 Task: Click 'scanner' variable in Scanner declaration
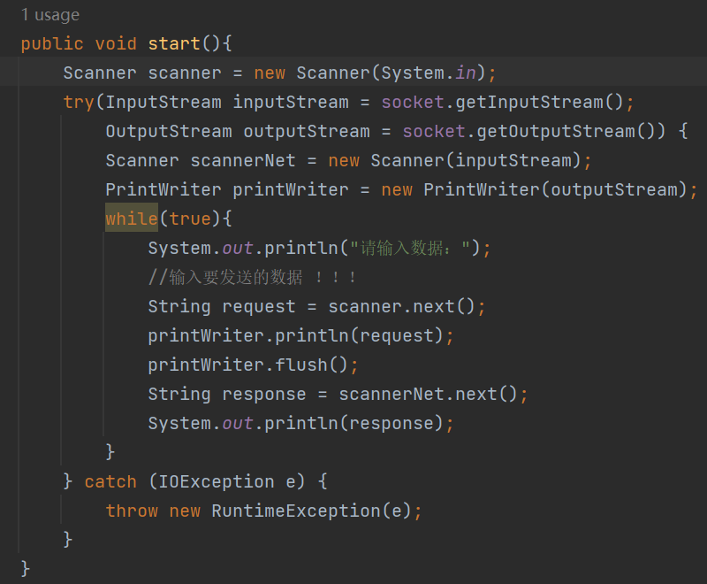click(x=185, y=73)
